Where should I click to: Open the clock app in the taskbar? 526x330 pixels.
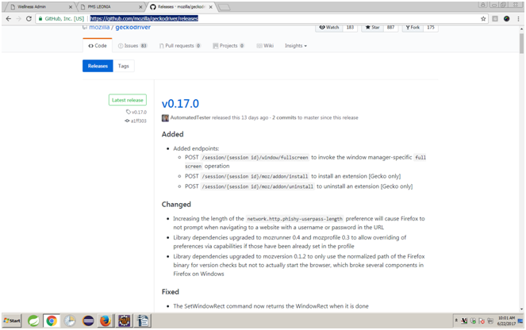pyautogui.click(x=70, y=321)
